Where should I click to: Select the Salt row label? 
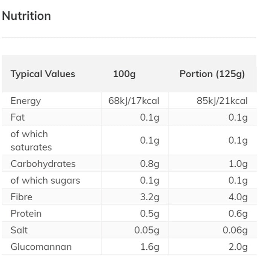tap(19, 230)
